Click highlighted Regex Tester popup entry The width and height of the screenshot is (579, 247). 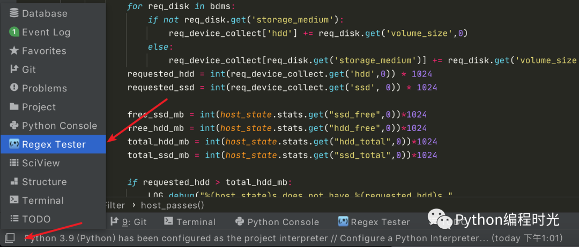tap(54, 144)
